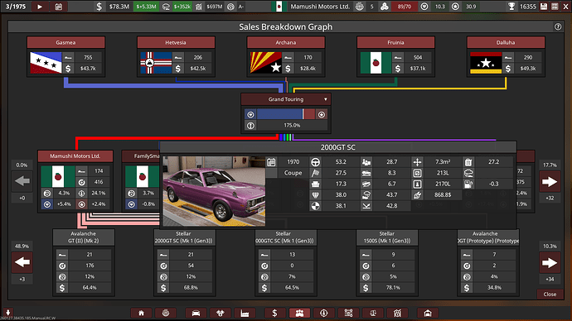Viewport: 572px width, 321px height.
Task: Click the Sales Breakdown Graph title
Action: (x=286, y=26)
